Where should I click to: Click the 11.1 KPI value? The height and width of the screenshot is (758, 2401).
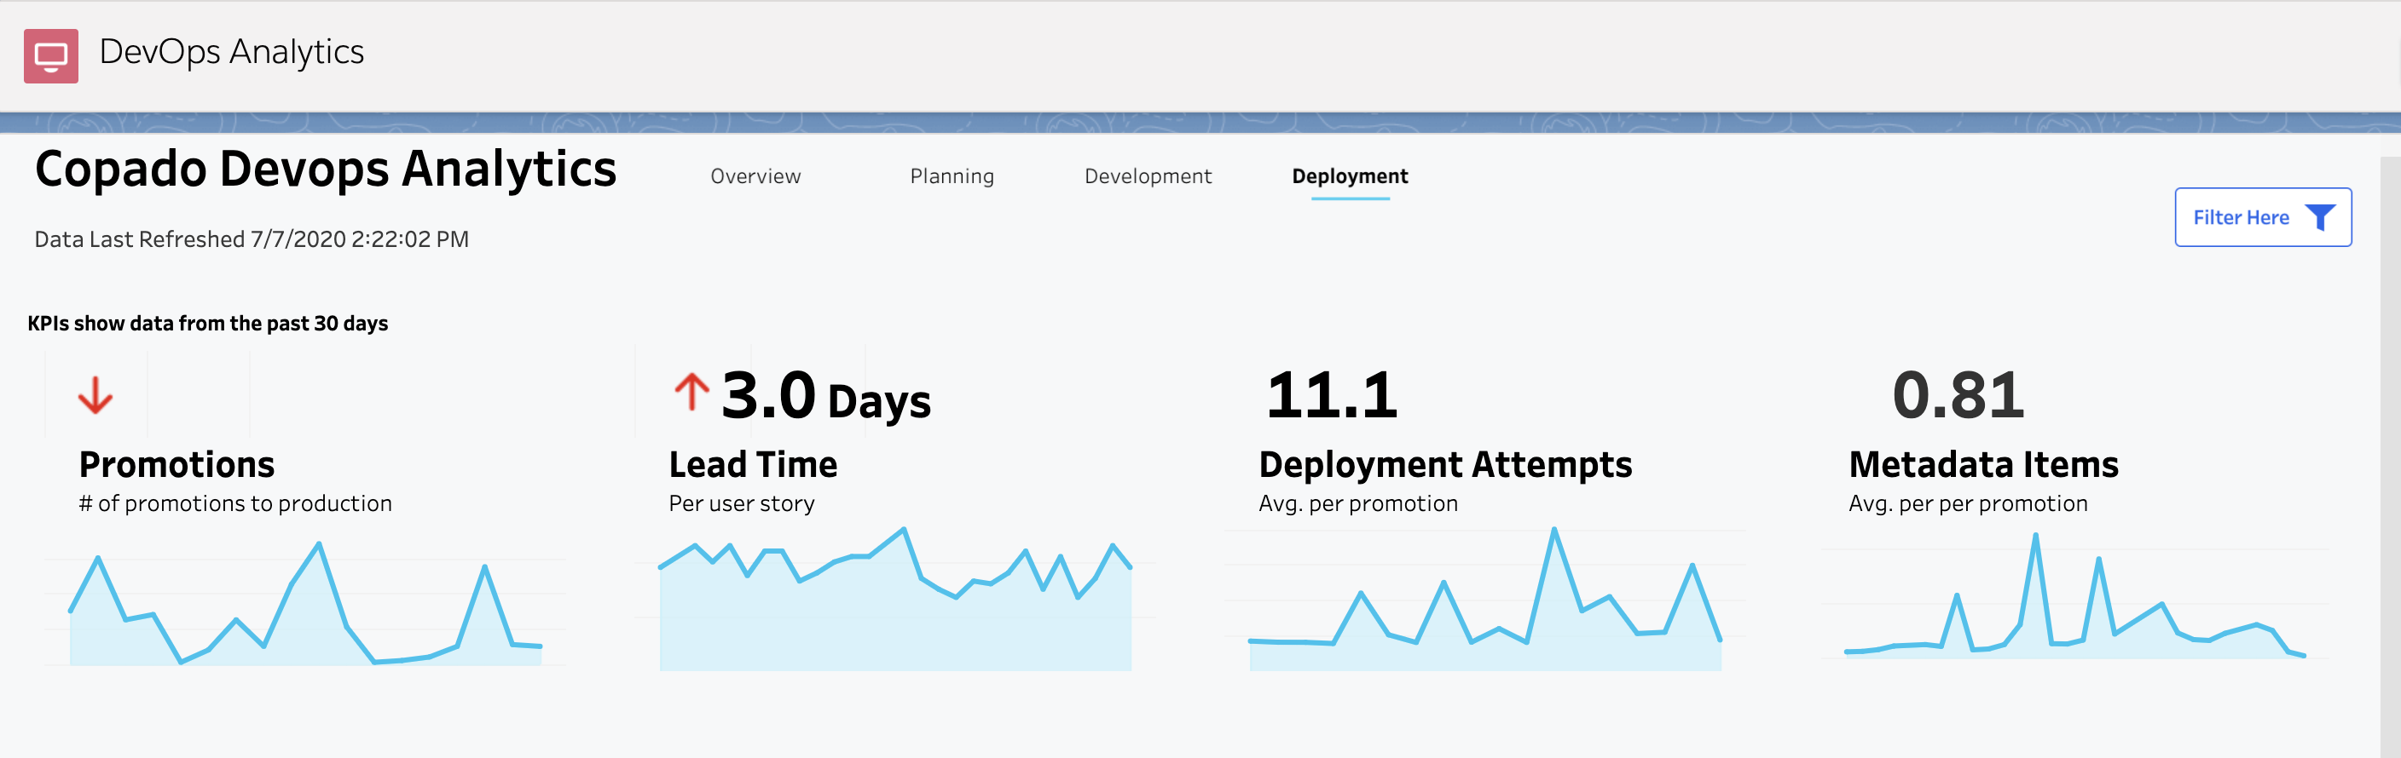(x=1331, y=395)
